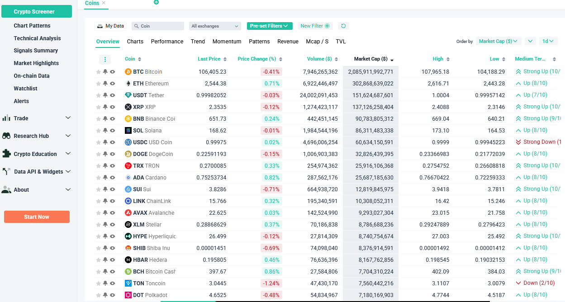Viewport: 565px width, 302px height.
Task: Toggle the eye icon for USDC
Action: (113, 142)
